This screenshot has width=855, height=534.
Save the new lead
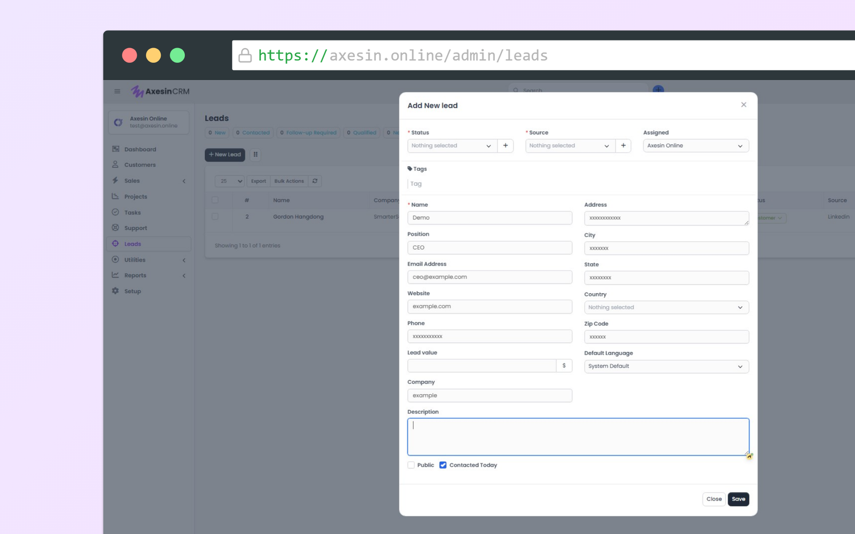coord(738,499)
